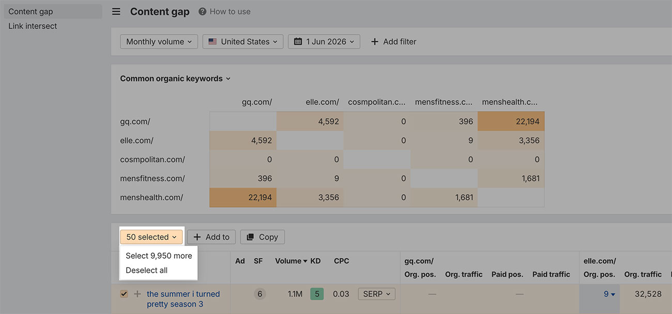Screen dimensions: 672x314
Task: Click the Paid pos. header under gq.com
Action: pos(507,274)
